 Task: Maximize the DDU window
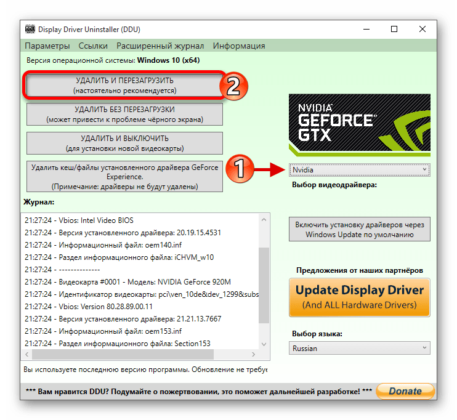coord(394,29)
